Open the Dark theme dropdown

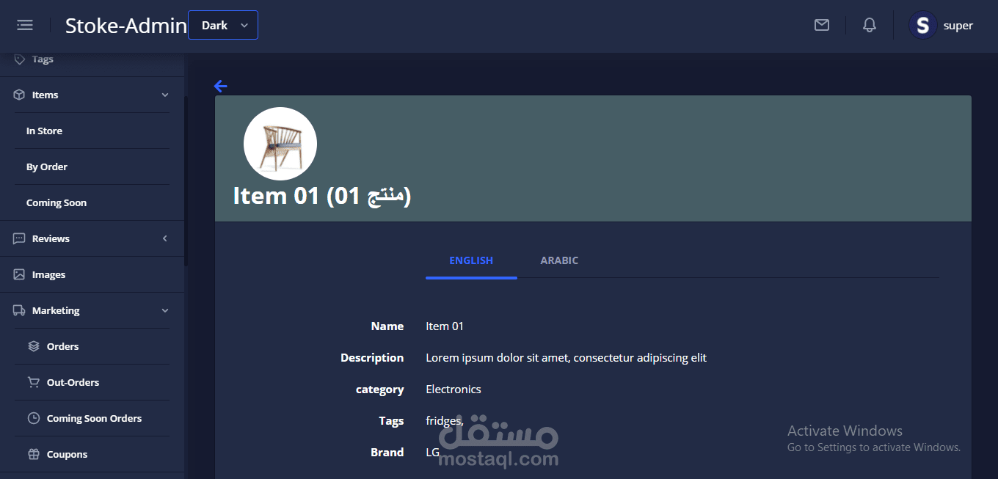click(223, 25)
